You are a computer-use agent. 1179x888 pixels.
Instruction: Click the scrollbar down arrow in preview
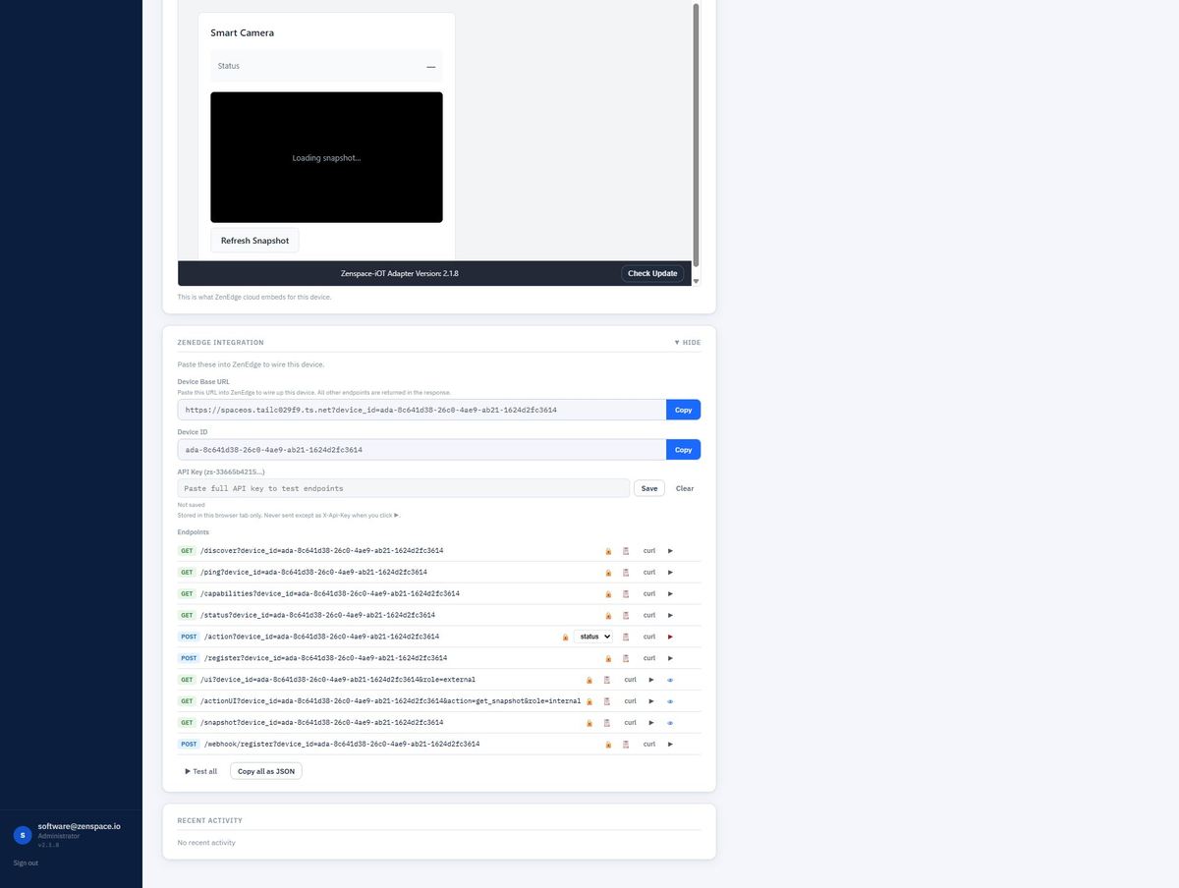pyautogui.click(x=697, y=282)
